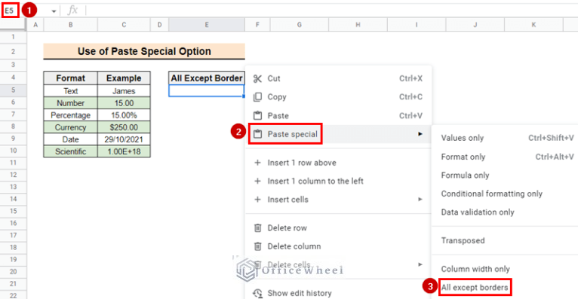Click the cell containing '29/10/2021'
The height and width of the screenshot is (299, 578).
coord(124,139)
